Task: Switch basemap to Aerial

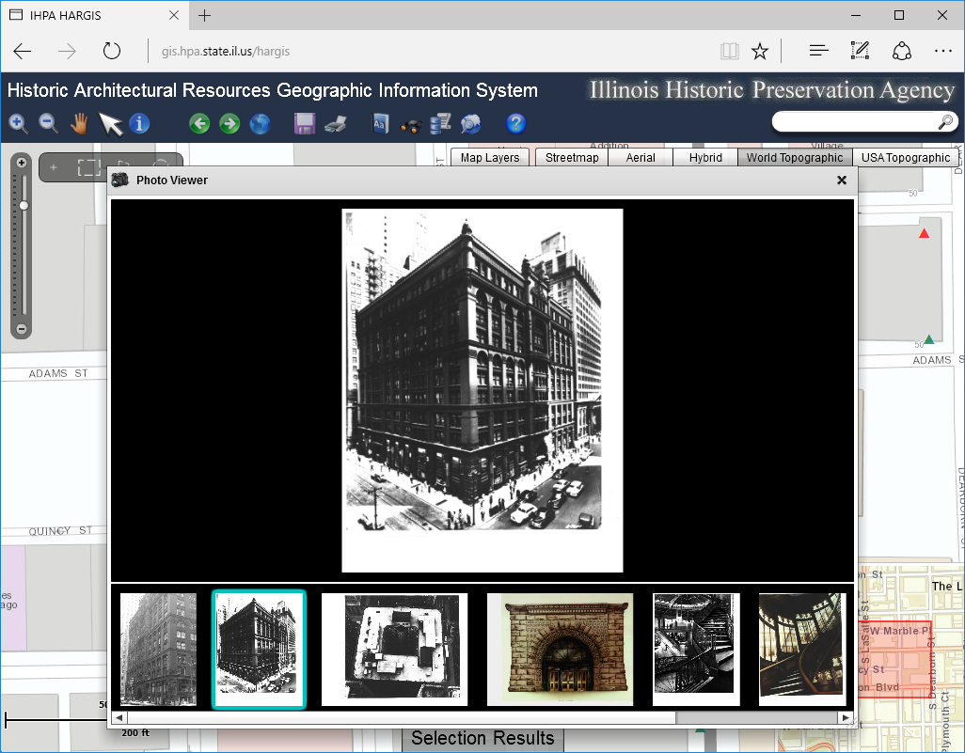Action: [641, 158]
